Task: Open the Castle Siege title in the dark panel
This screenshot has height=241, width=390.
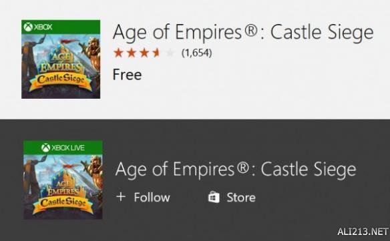Action: 236,170
